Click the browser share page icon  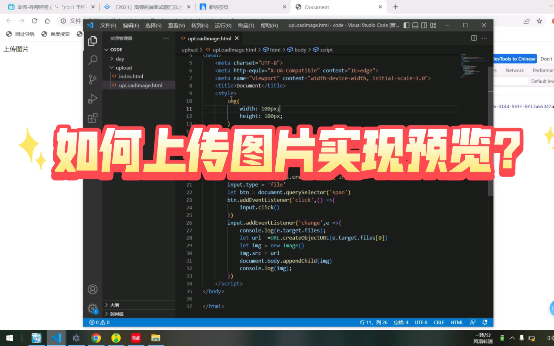pyautogui.click(x=526, y=21)
